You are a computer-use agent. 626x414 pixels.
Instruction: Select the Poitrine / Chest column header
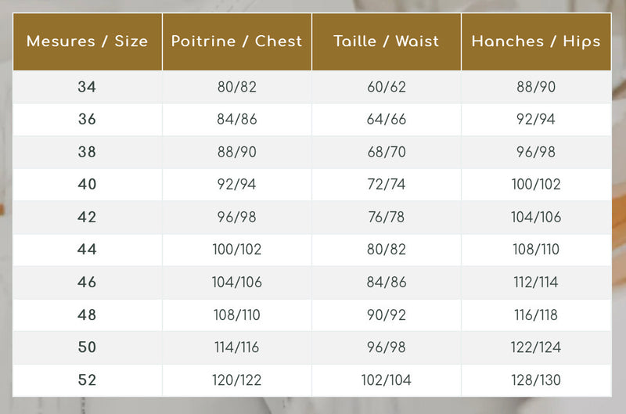click(237, 41)
